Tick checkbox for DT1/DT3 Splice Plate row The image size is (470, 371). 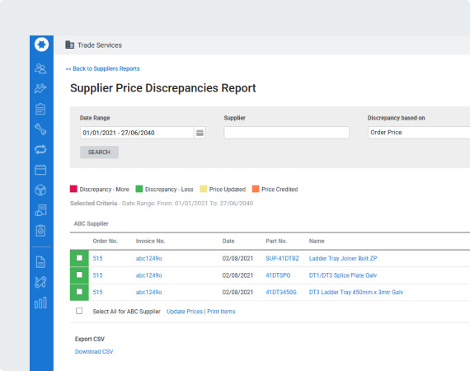(x=79, y=275)
